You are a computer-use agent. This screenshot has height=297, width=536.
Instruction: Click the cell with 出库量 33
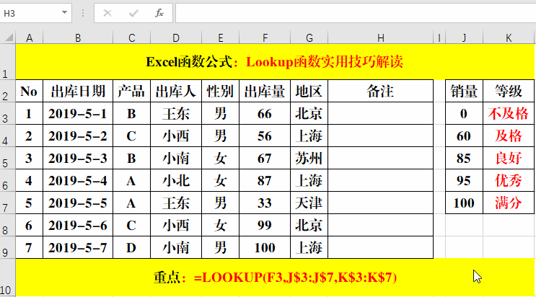point(265,203)
